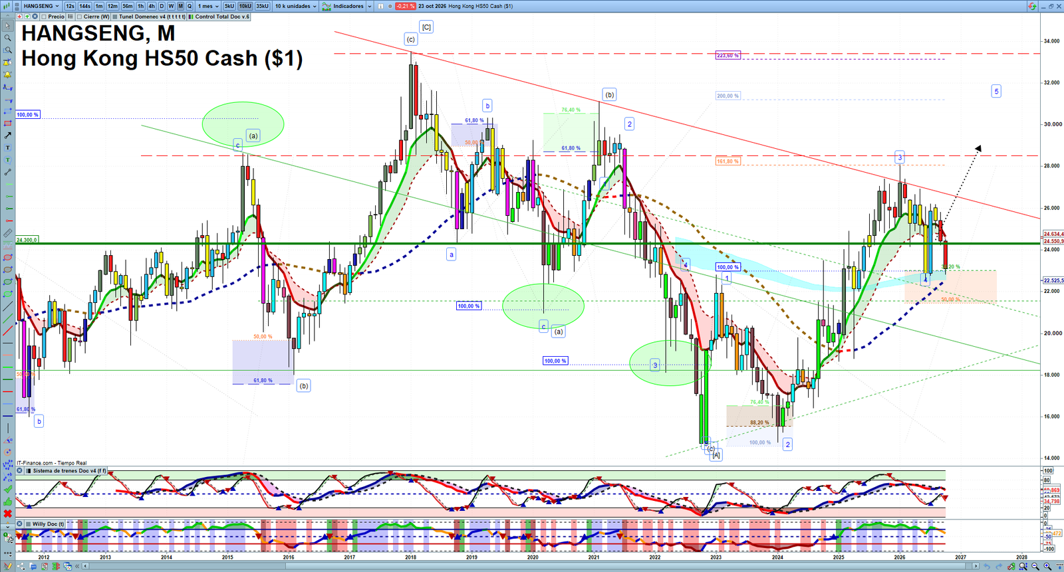The image size is (1064, 572).
Task: Click the green checkmark tool
Action: pos(8,490)
